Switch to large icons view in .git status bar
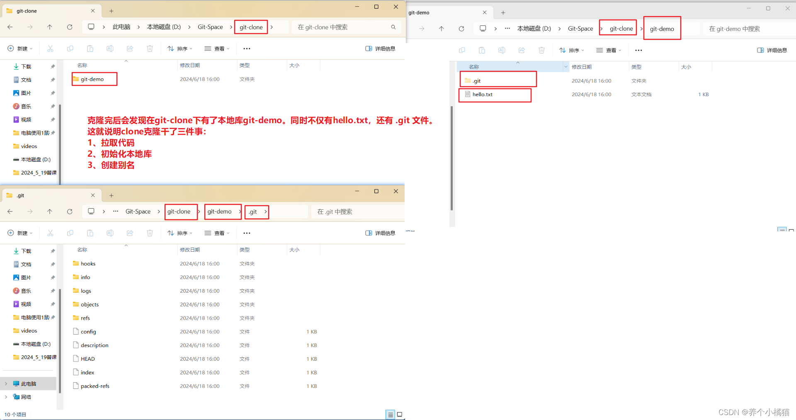 point(400,414)
